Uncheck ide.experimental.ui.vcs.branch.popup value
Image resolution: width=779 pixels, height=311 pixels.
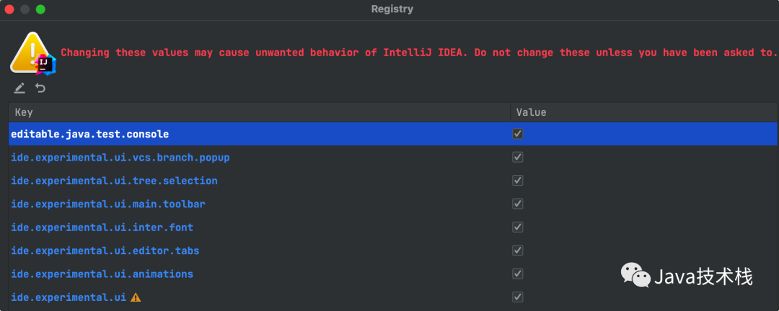[518, 157]
